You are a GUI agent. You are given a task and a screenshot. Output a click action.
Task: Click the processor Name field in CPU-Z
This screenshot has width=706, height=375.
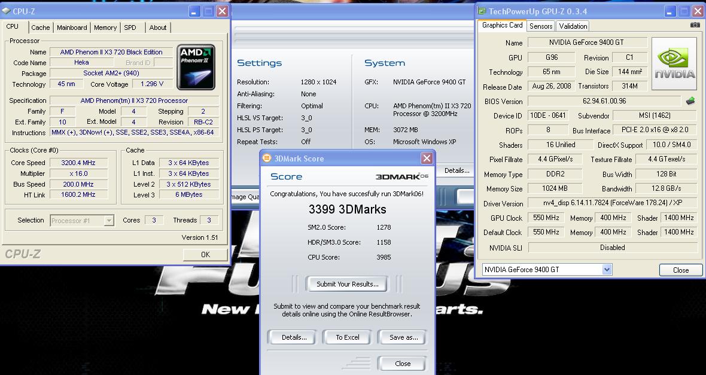(x=111, y=52)
